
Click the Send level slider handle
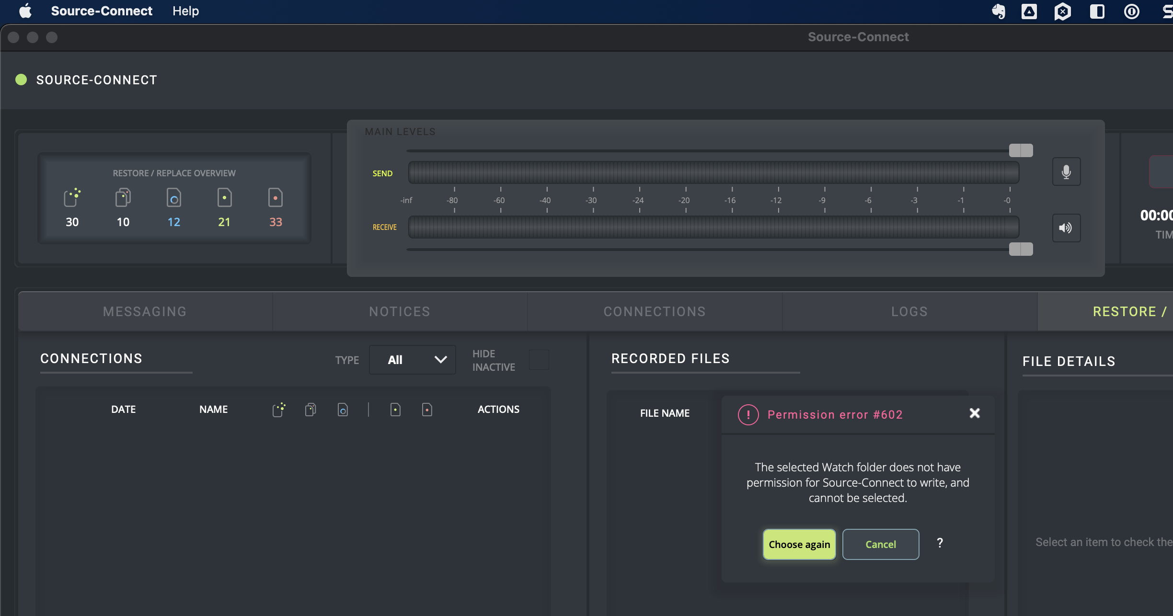click(1021, 150)
